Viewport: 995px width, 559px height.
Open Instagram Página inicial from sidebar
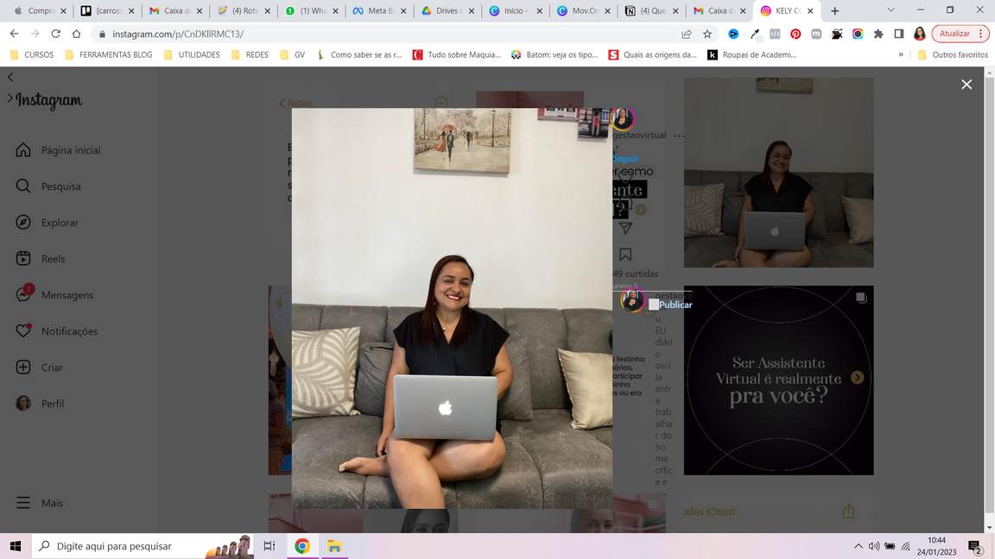70,150
